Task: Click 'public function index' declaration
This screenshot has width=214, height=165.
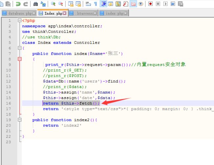Action: point(77,53)
